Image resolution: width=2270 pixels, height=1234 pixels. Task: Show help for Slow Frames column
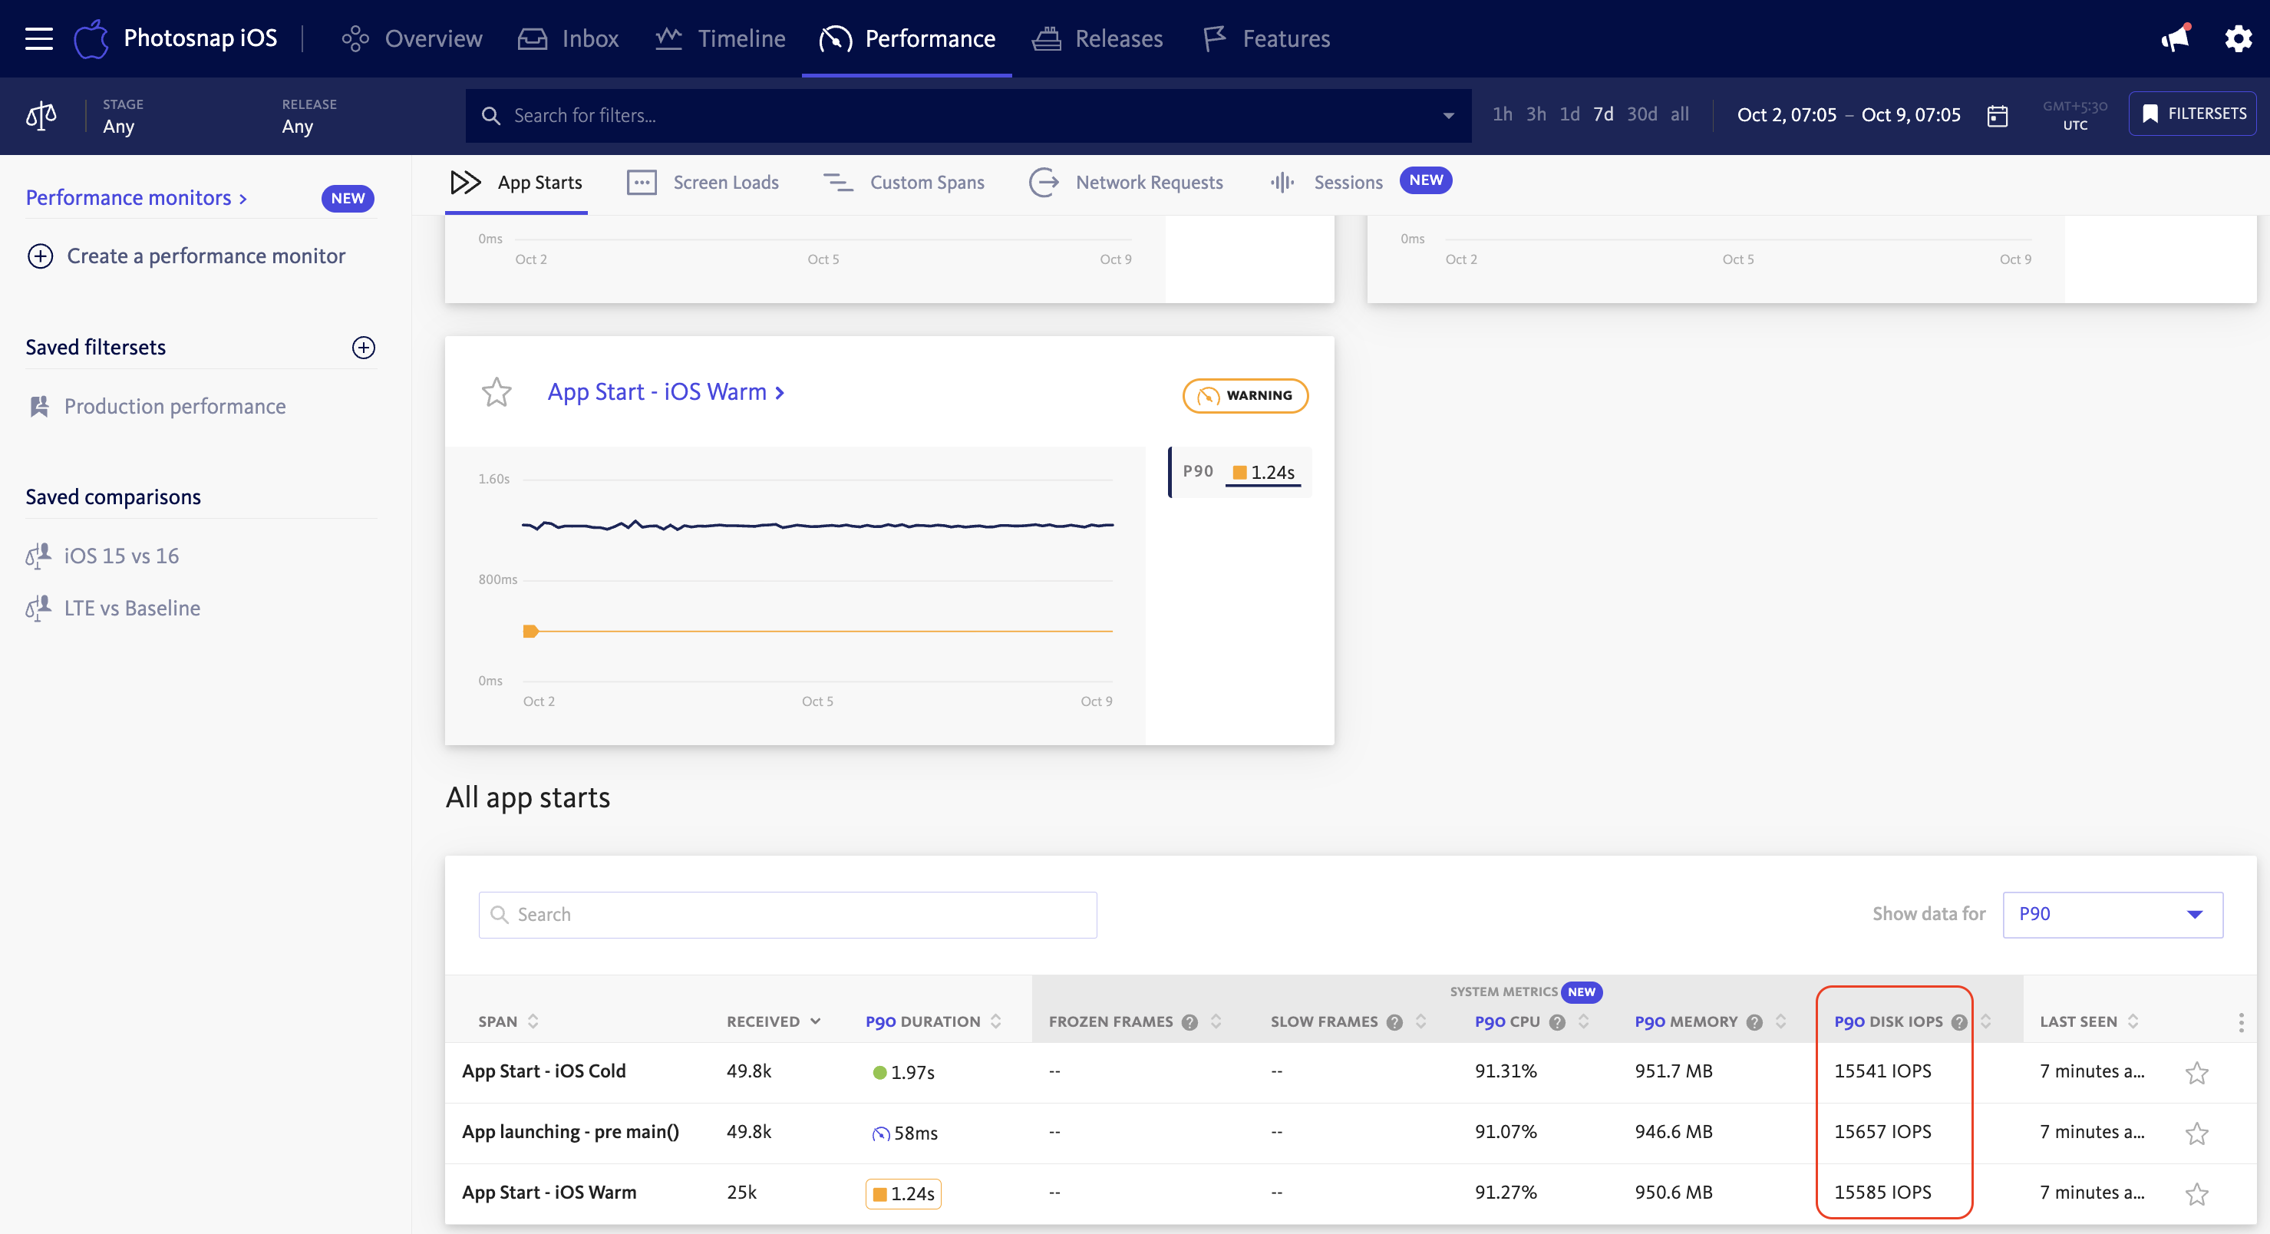pos(1394,1022)
